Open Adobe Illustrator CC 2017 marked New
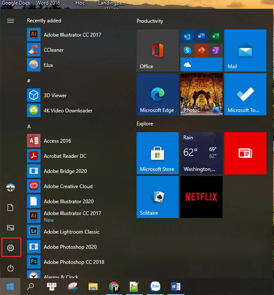 click(64, 216)
